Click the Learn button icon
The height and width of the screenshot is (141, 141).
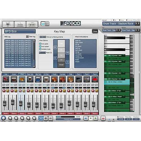[x=46, y=118]
